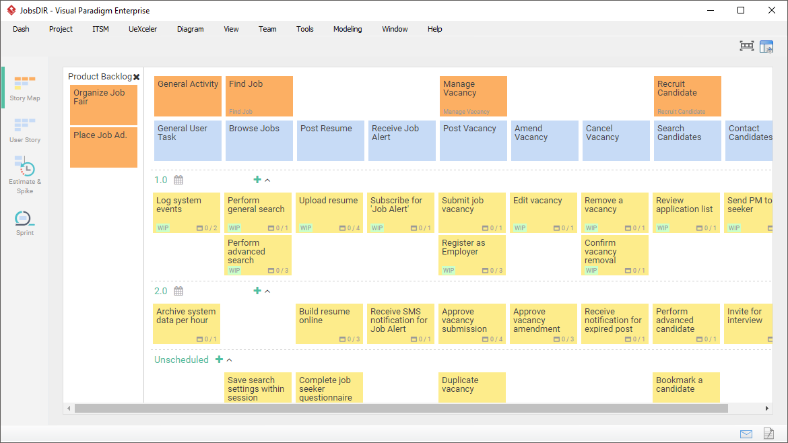Close the Product Backlog panel

(x=137, y=76)
